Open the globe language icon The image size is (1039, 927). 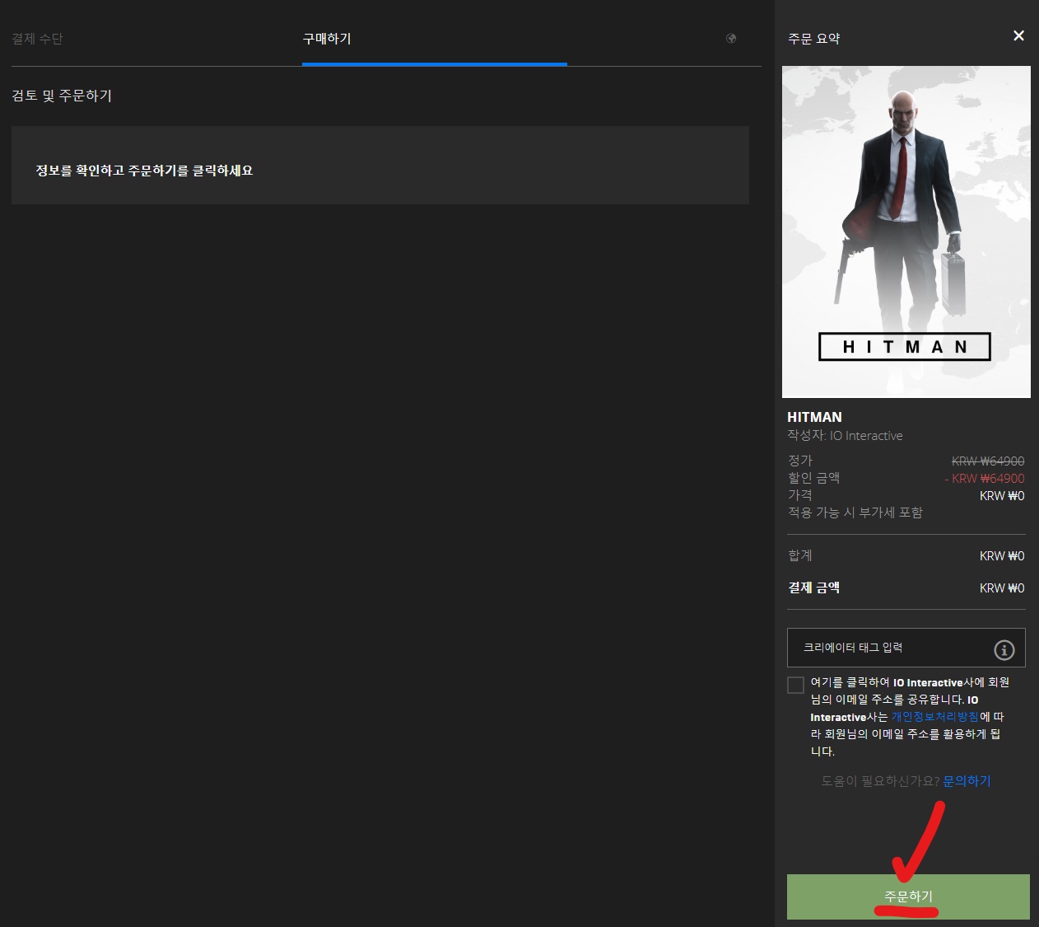click(731, 39)
